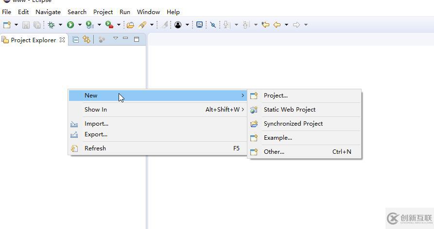The width and height of the screenshot is (434, 229).
Task: Click the Open Type folder icon
Action: 130,25
